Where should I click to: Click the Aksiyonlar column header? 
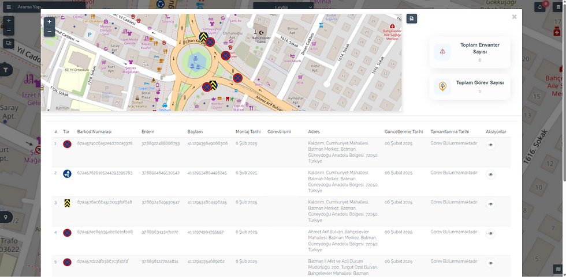(x=496, y=132)
